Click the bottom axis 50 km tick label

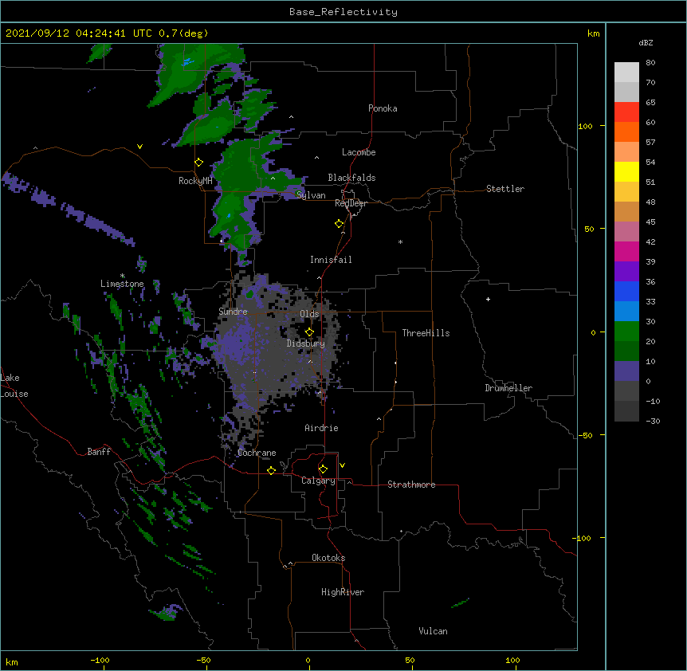[410, 660]
